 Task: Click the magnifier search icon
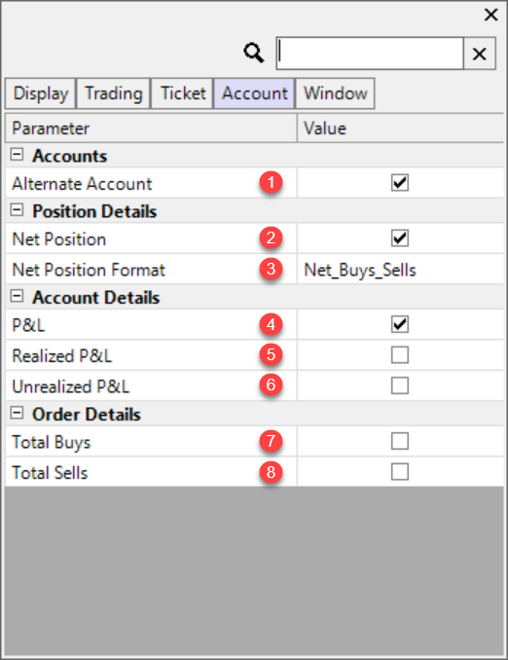click(254, 53)
